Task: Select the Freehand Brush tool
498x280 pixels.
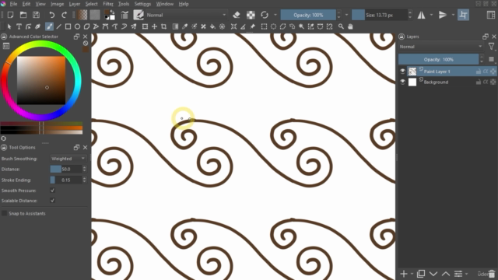Action: [49, 26]
